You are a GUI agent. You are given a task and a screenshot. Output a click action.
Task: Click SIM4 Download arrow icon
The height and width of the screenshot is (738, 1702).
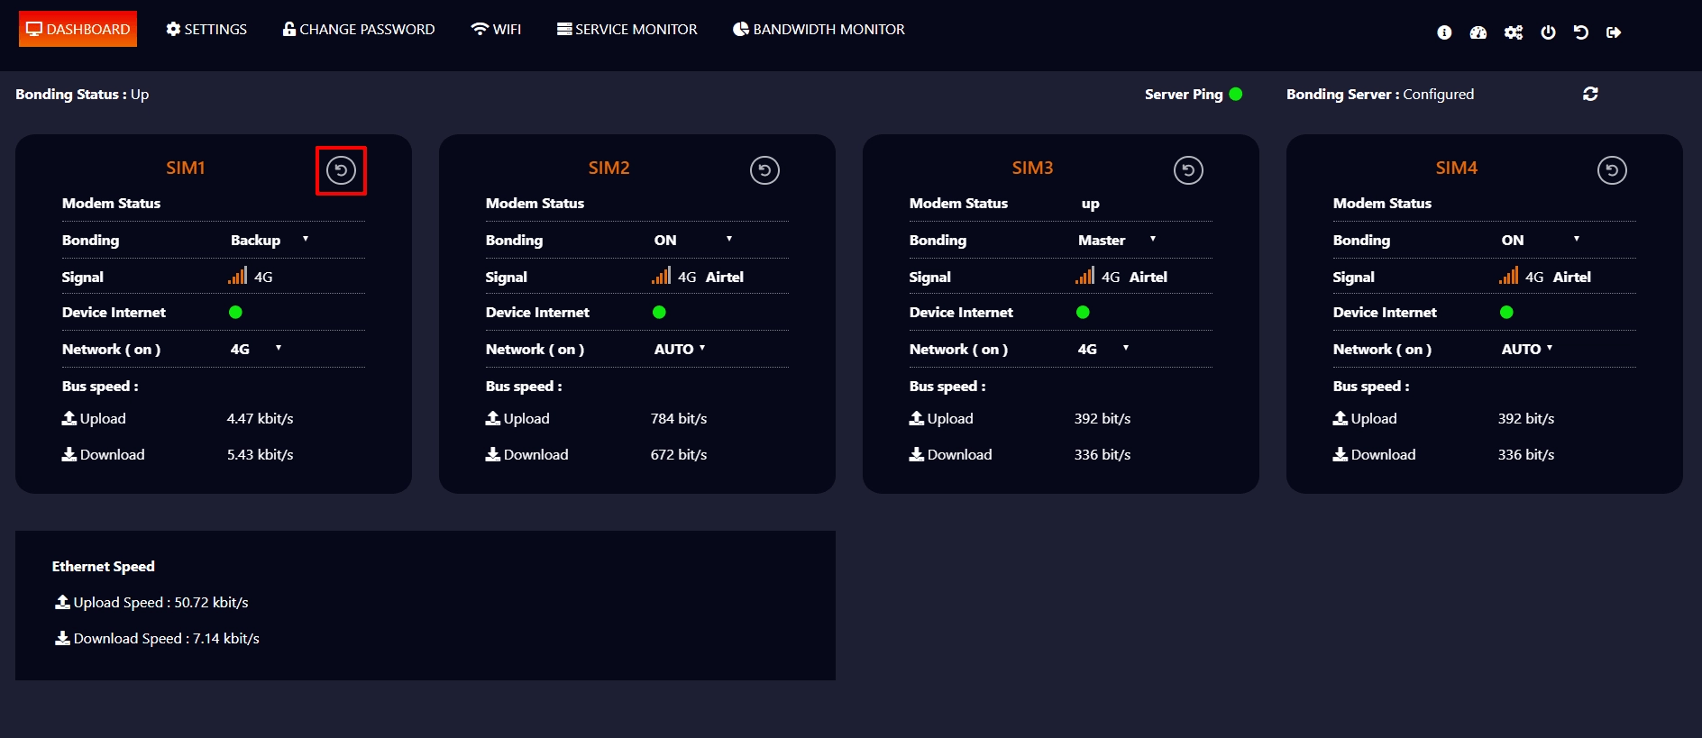1340,454
